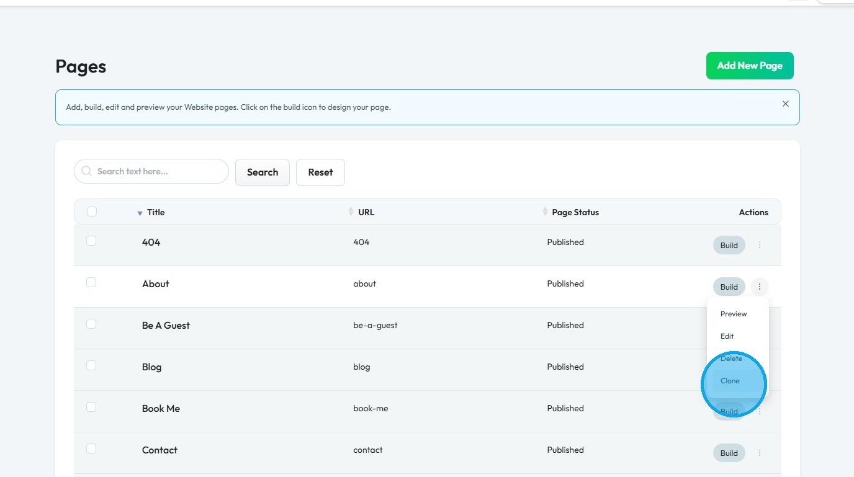Choose Clone from the actions menu
Screen dimensions: 854x477
(730, 381)
